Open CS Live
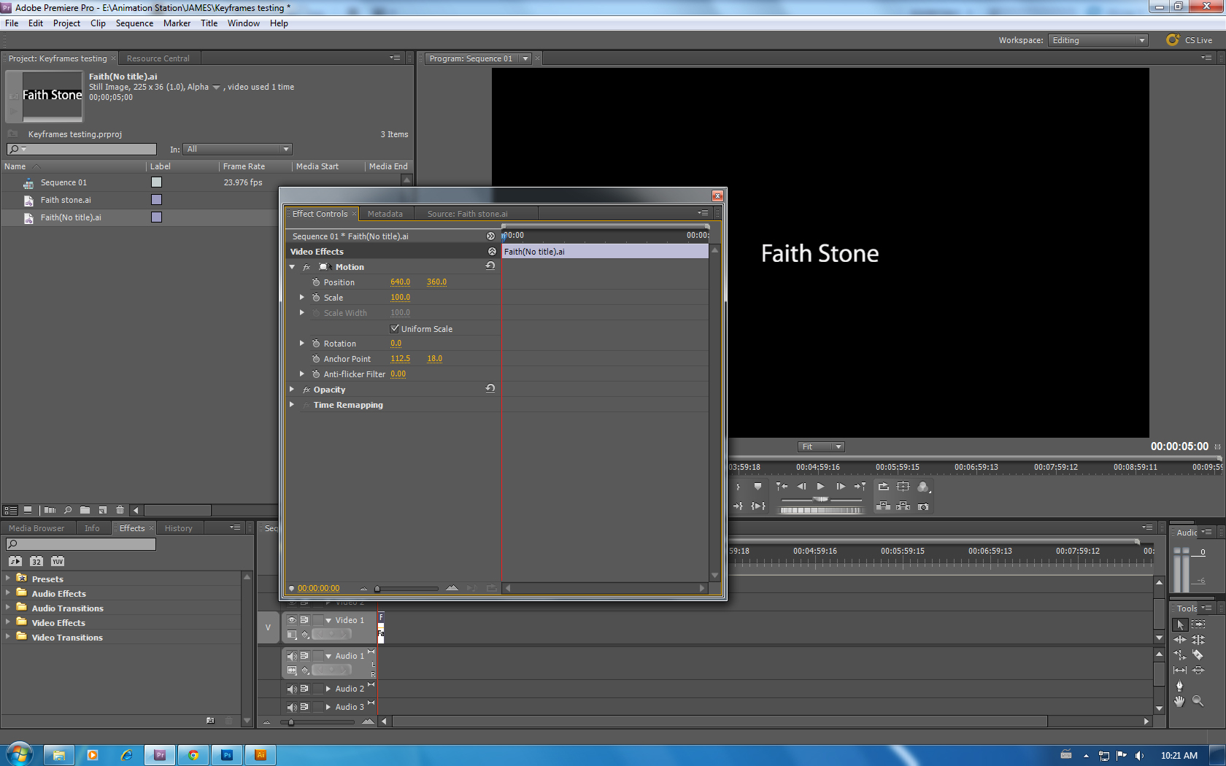 pos(1190,40)
